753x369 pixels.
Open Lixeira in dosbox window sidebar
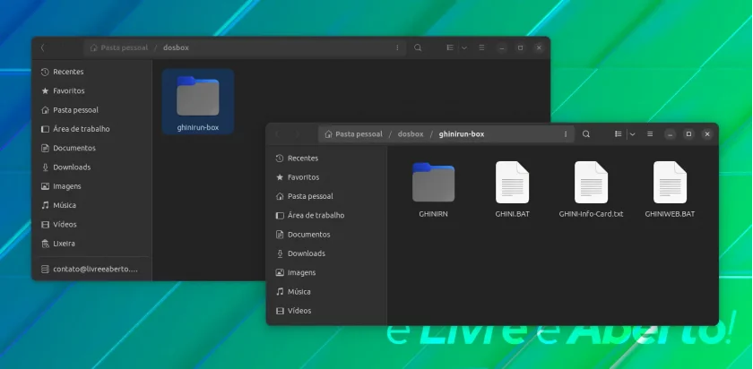pos(91,244)
